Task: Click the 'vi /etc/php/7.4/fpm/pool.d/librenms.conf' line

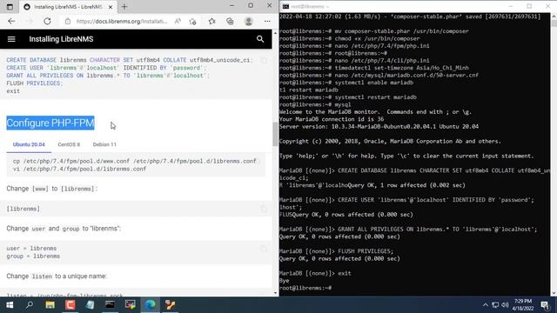Action: pos(79,169)
